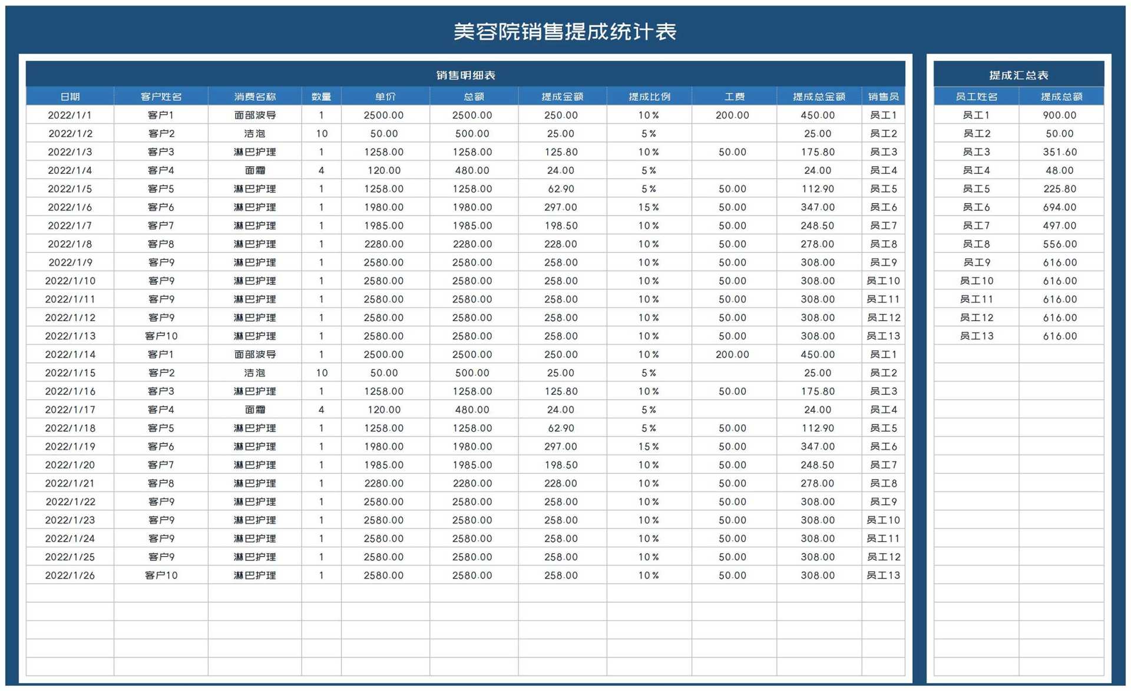Viewport: 1131px width, 691px height.
Task: Click the title 美容院销售提成统计表
Action: [564, 31]
